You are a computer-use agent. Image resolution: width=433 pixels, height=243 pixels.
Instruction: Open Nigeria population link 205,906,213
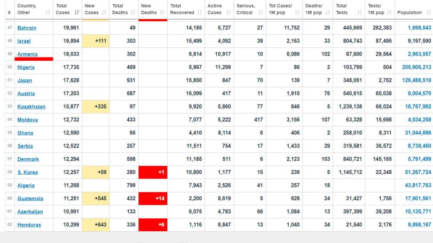pyautogui.click(x=416, y=67)
